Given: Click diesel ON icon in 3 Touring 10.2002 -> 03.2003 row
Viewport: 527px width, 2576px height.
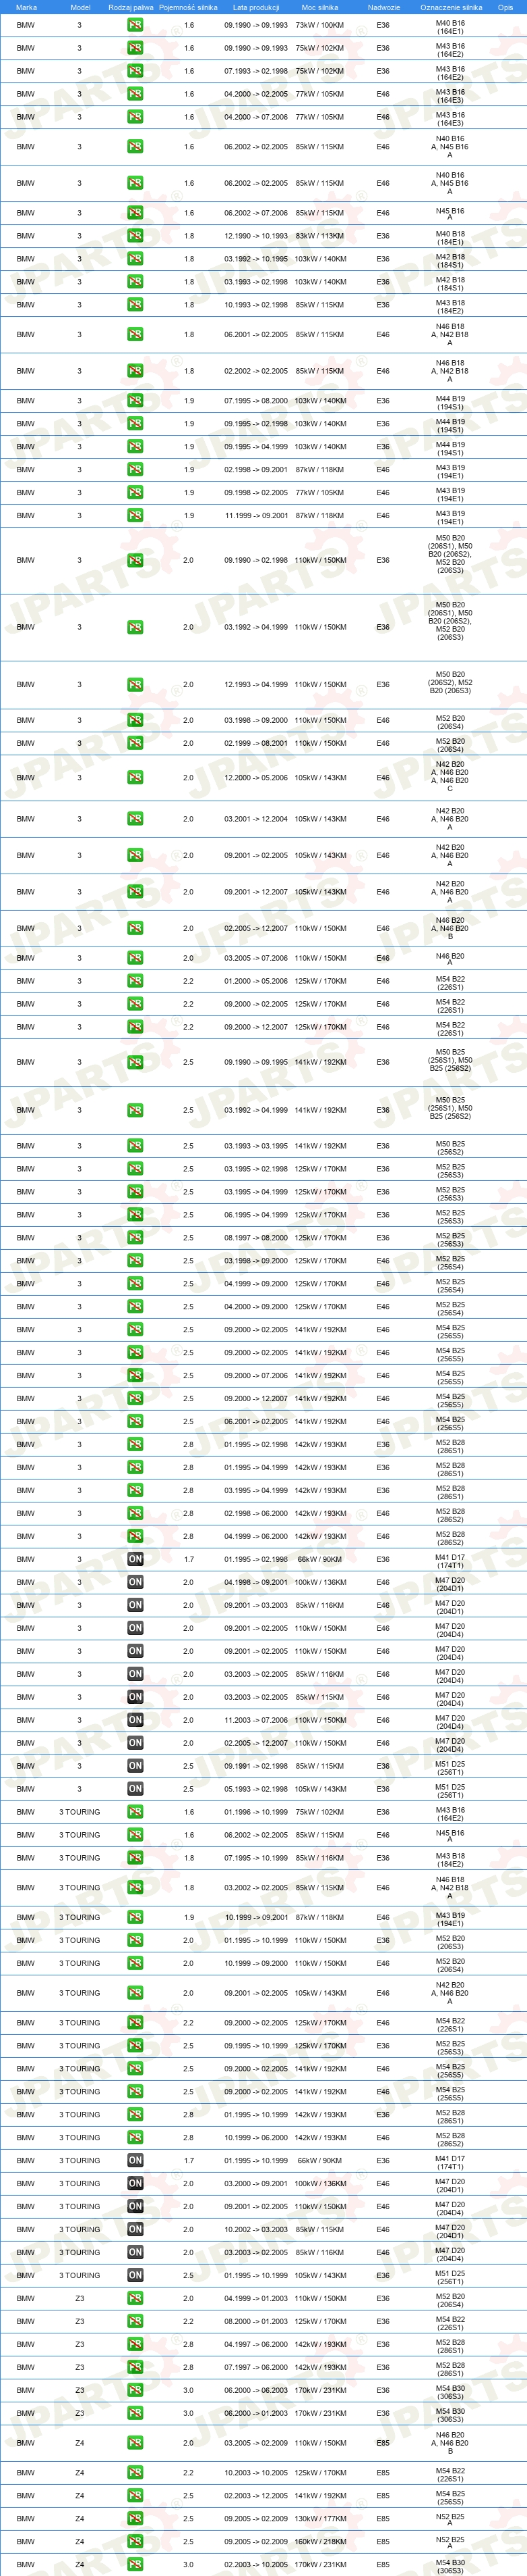Looking at the screenshot, I should (x=135, y=2230).
